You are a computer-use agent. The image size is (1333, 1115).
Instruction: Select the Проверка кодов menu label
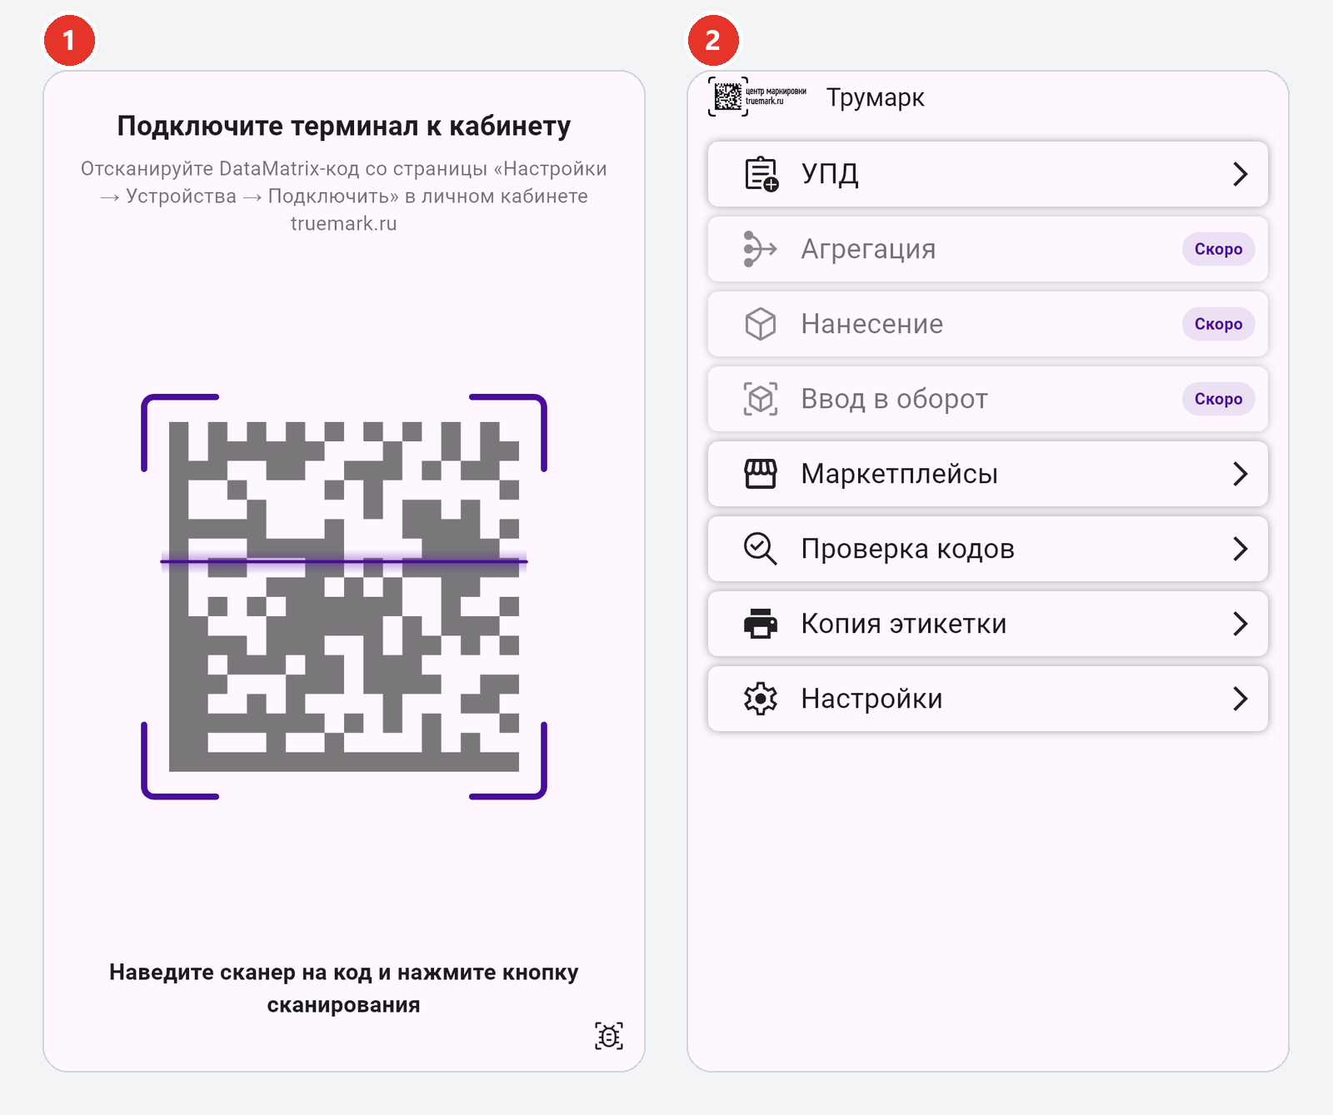tap(907, 549)
